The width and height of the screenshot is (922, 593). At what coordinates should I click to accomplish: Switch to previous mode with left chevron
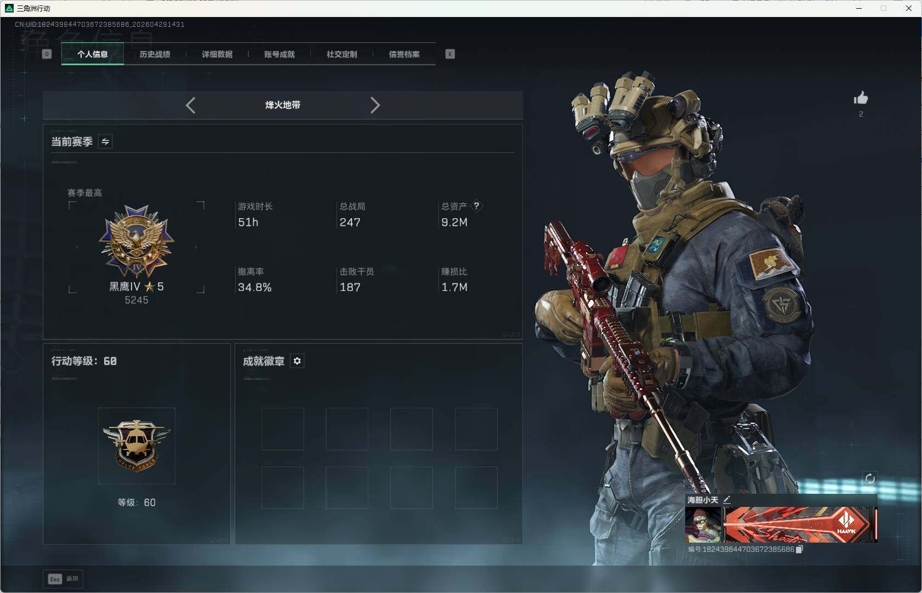coord(191,105)
